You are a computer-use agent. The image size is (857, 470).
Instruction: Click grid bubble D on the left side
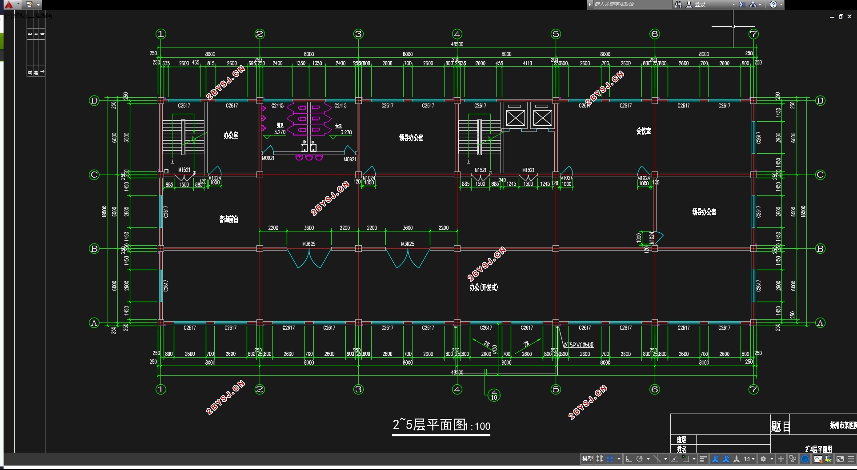[x=94, y=101]
